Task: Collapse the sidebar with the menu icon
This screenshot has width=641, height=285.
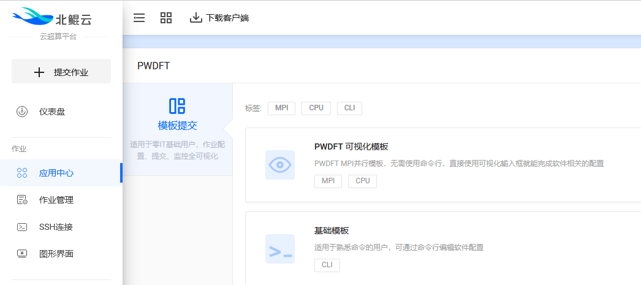Action: tap(139, 18)
